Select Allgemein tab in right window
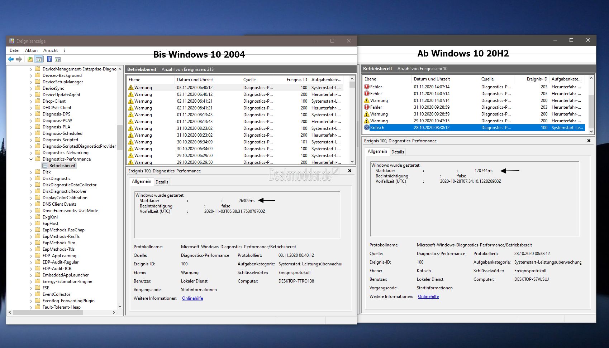 point(377,151)
